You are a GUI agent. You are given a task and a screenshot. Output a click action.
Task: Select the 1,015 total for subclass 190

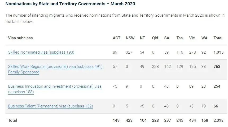pos(219,52)
